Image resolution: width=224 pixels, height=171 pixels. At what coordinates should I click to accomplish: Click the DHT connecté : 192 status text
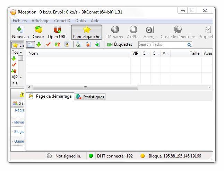(115, 156)
